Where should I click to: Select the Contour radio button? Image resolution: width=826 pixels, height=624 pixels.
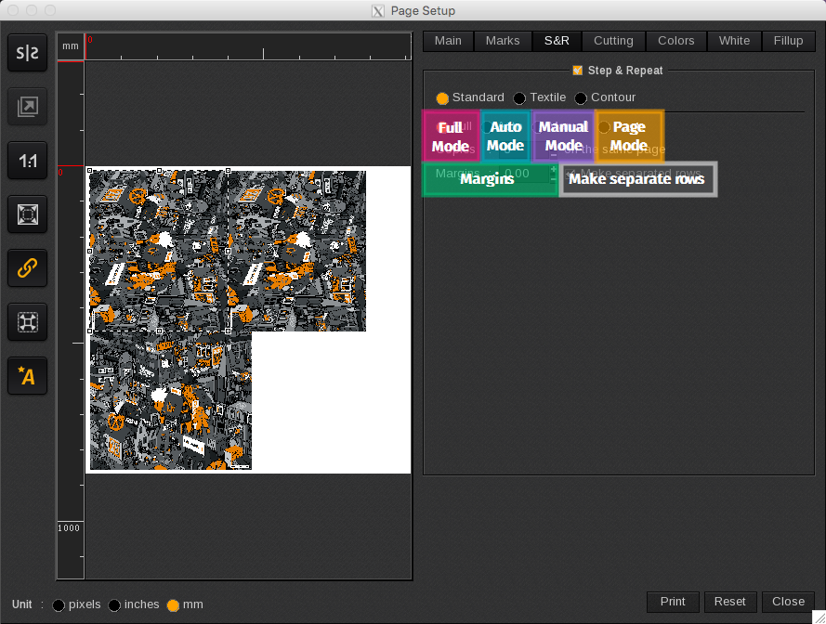(581, 98)
